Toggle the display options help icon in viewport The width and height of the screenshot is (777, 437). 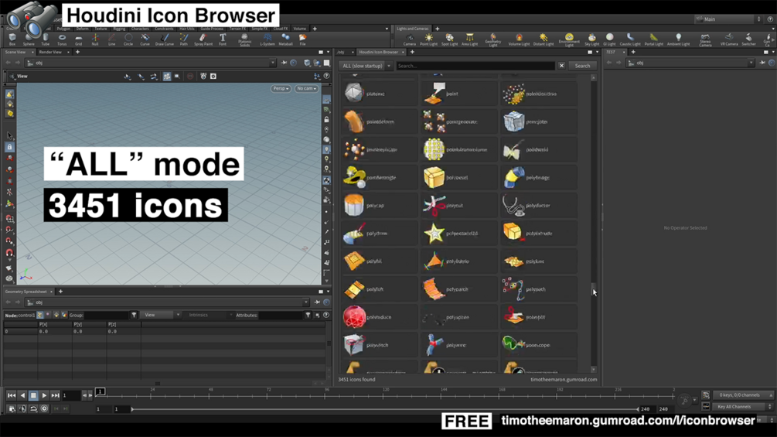[326, 76]
